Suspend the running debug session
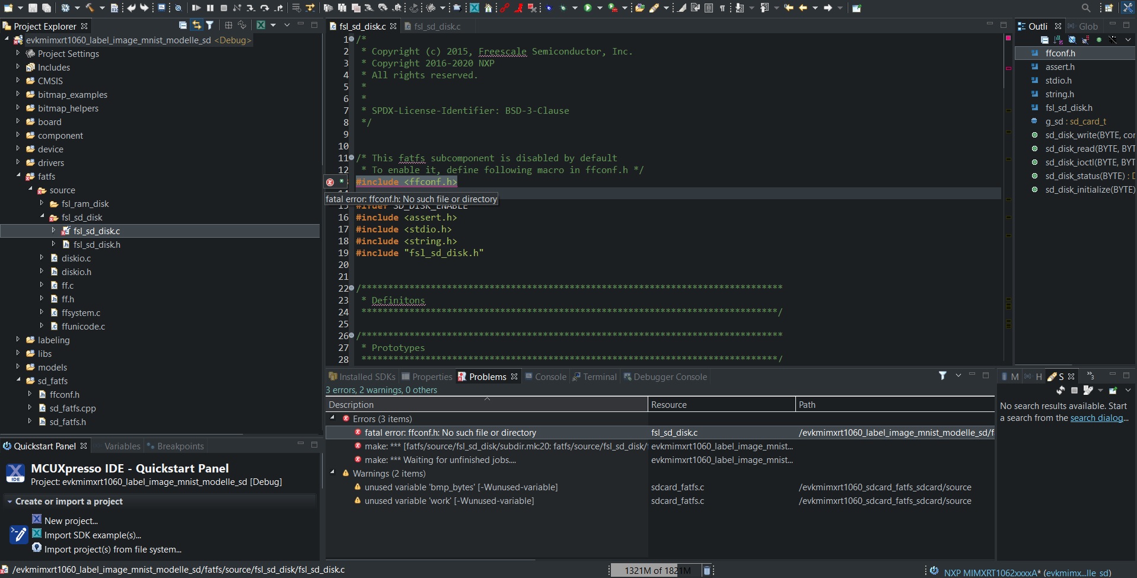 point(211,8)
